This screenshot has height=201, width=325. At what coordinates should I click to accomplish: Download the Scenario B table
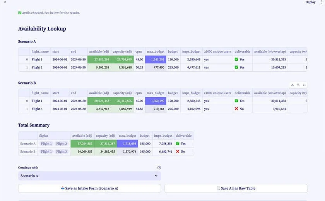click(x=292, y=85)
